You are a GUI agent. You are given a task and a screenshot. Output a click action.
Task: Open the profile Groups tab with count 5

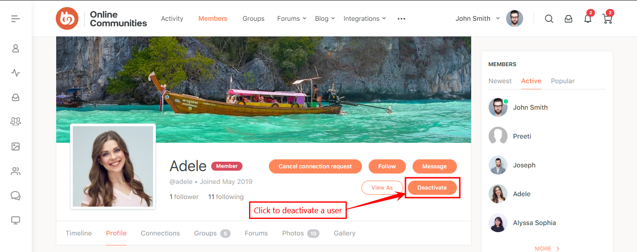(x=212, y=233)
